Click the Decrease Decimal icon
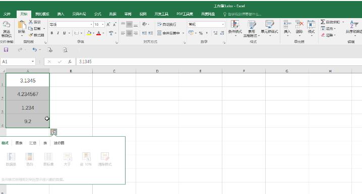 222,33
